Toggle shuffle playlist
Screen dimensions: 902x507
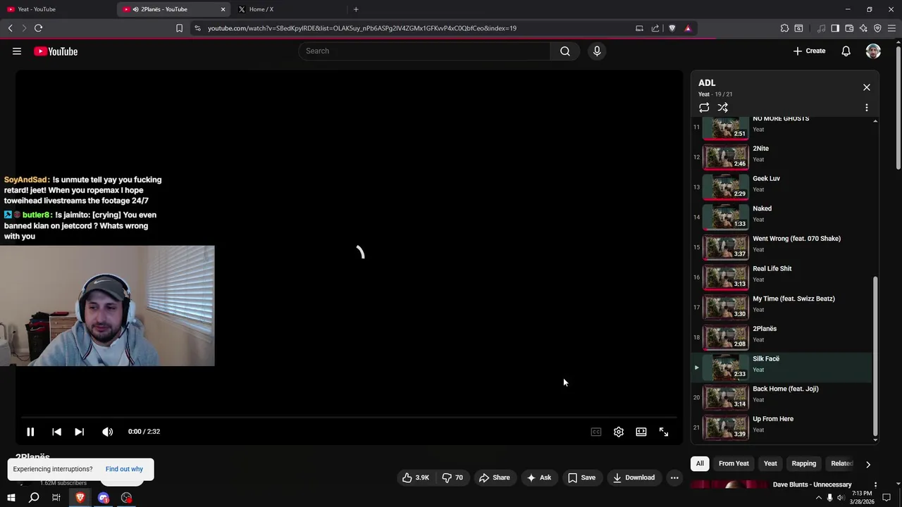coord(723,108)
